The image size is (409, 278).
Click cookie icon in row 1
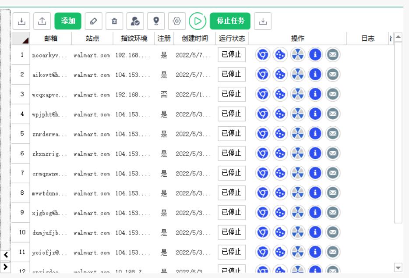click(280, 55)
